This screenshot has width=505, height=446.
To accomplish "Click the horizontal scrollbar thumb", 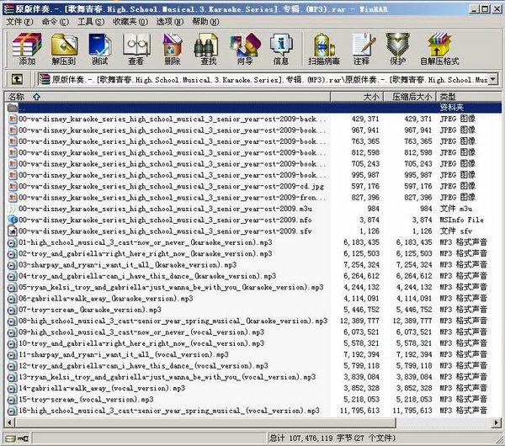I will point(205,422).
